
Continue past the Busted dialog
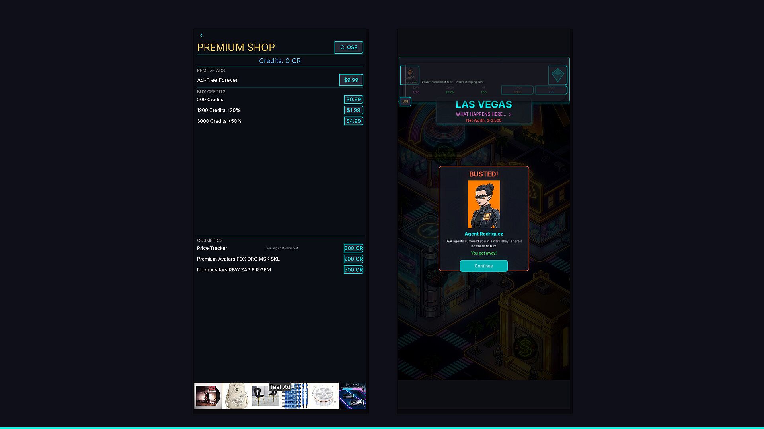pyautogui.click(x=483, y=266)
